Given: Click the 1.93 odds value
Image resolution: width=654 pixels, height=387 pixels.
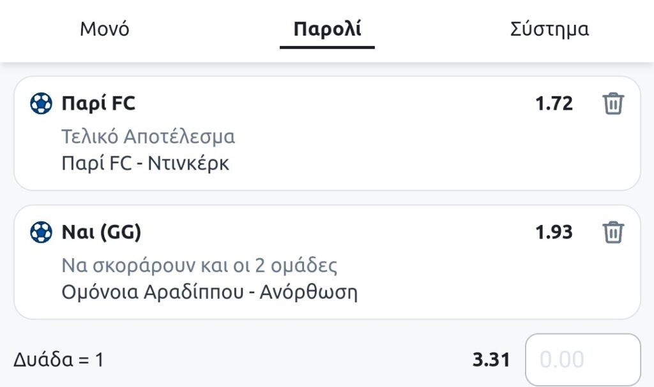Looking at the screenshot, I should [554, 232].
